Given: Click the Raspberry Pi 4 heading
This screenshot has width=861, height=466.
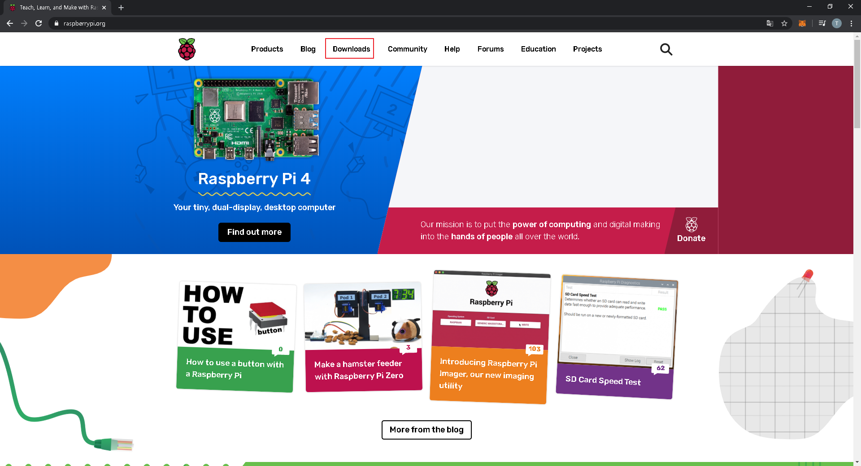Looking at the screenshot, I should (254, 179).
